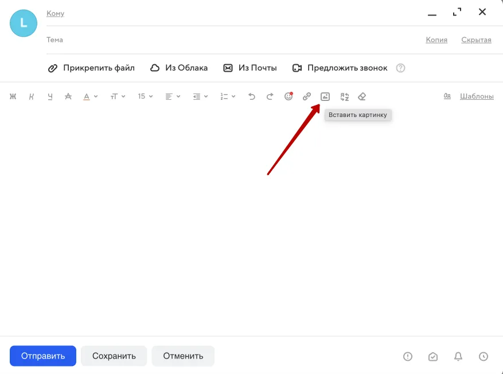
Task: Open the indent dropdown
Action: [200, 96]
